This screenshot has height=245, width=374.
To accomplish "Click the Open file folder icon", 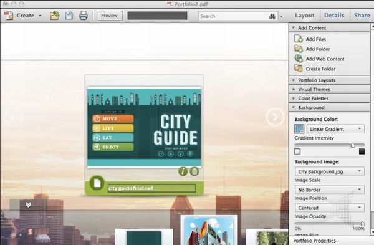I will point(55,16).
